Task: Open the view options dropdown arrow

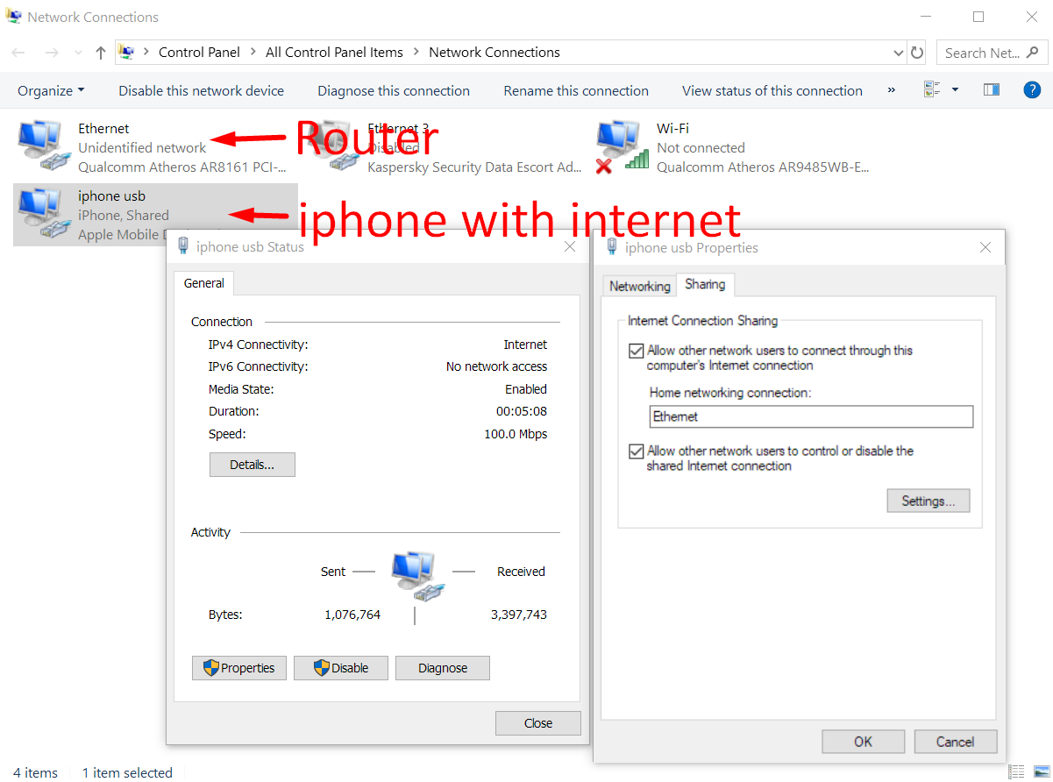Action: [x=955, y=90]
